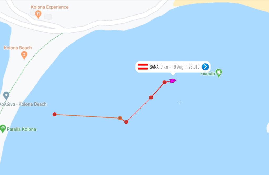
Task: Click the green Fikiada marker icon
Action: [x=219, y=73]
